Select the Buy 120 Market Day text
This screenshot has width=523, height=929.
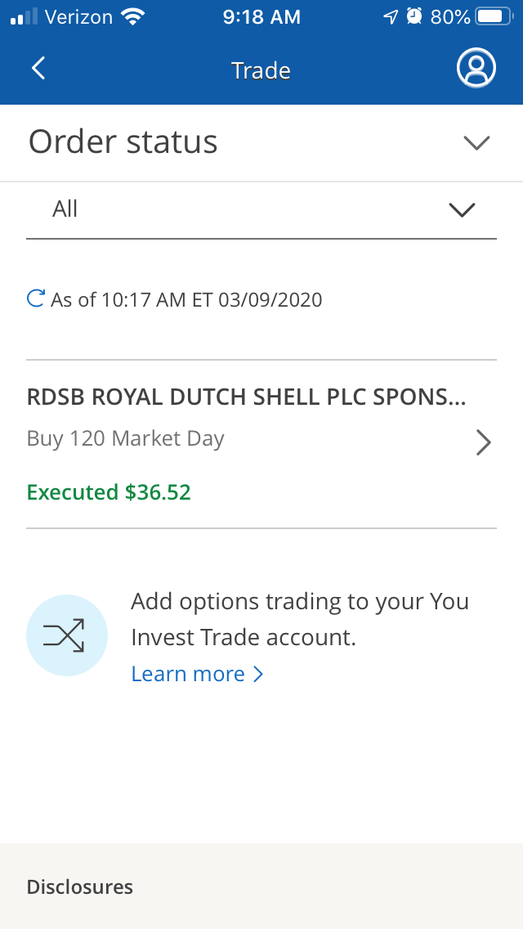point(125,438)
